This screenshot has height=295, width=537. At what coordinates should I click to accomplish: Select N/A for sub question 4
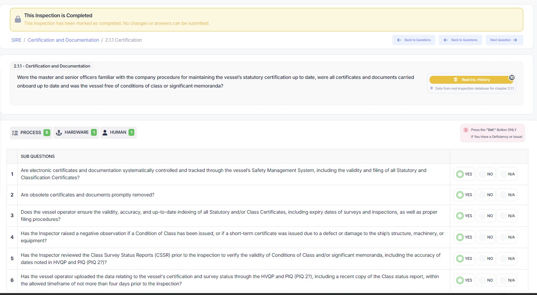507,237
